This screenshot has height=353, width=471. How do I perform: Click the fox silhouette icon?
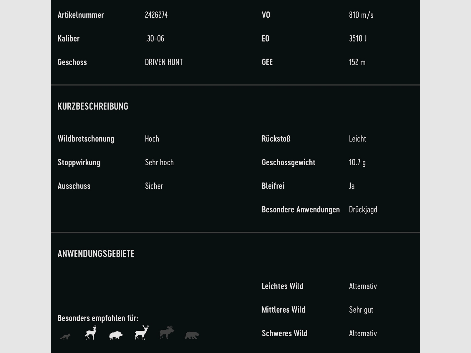click(x=65, y=336)
